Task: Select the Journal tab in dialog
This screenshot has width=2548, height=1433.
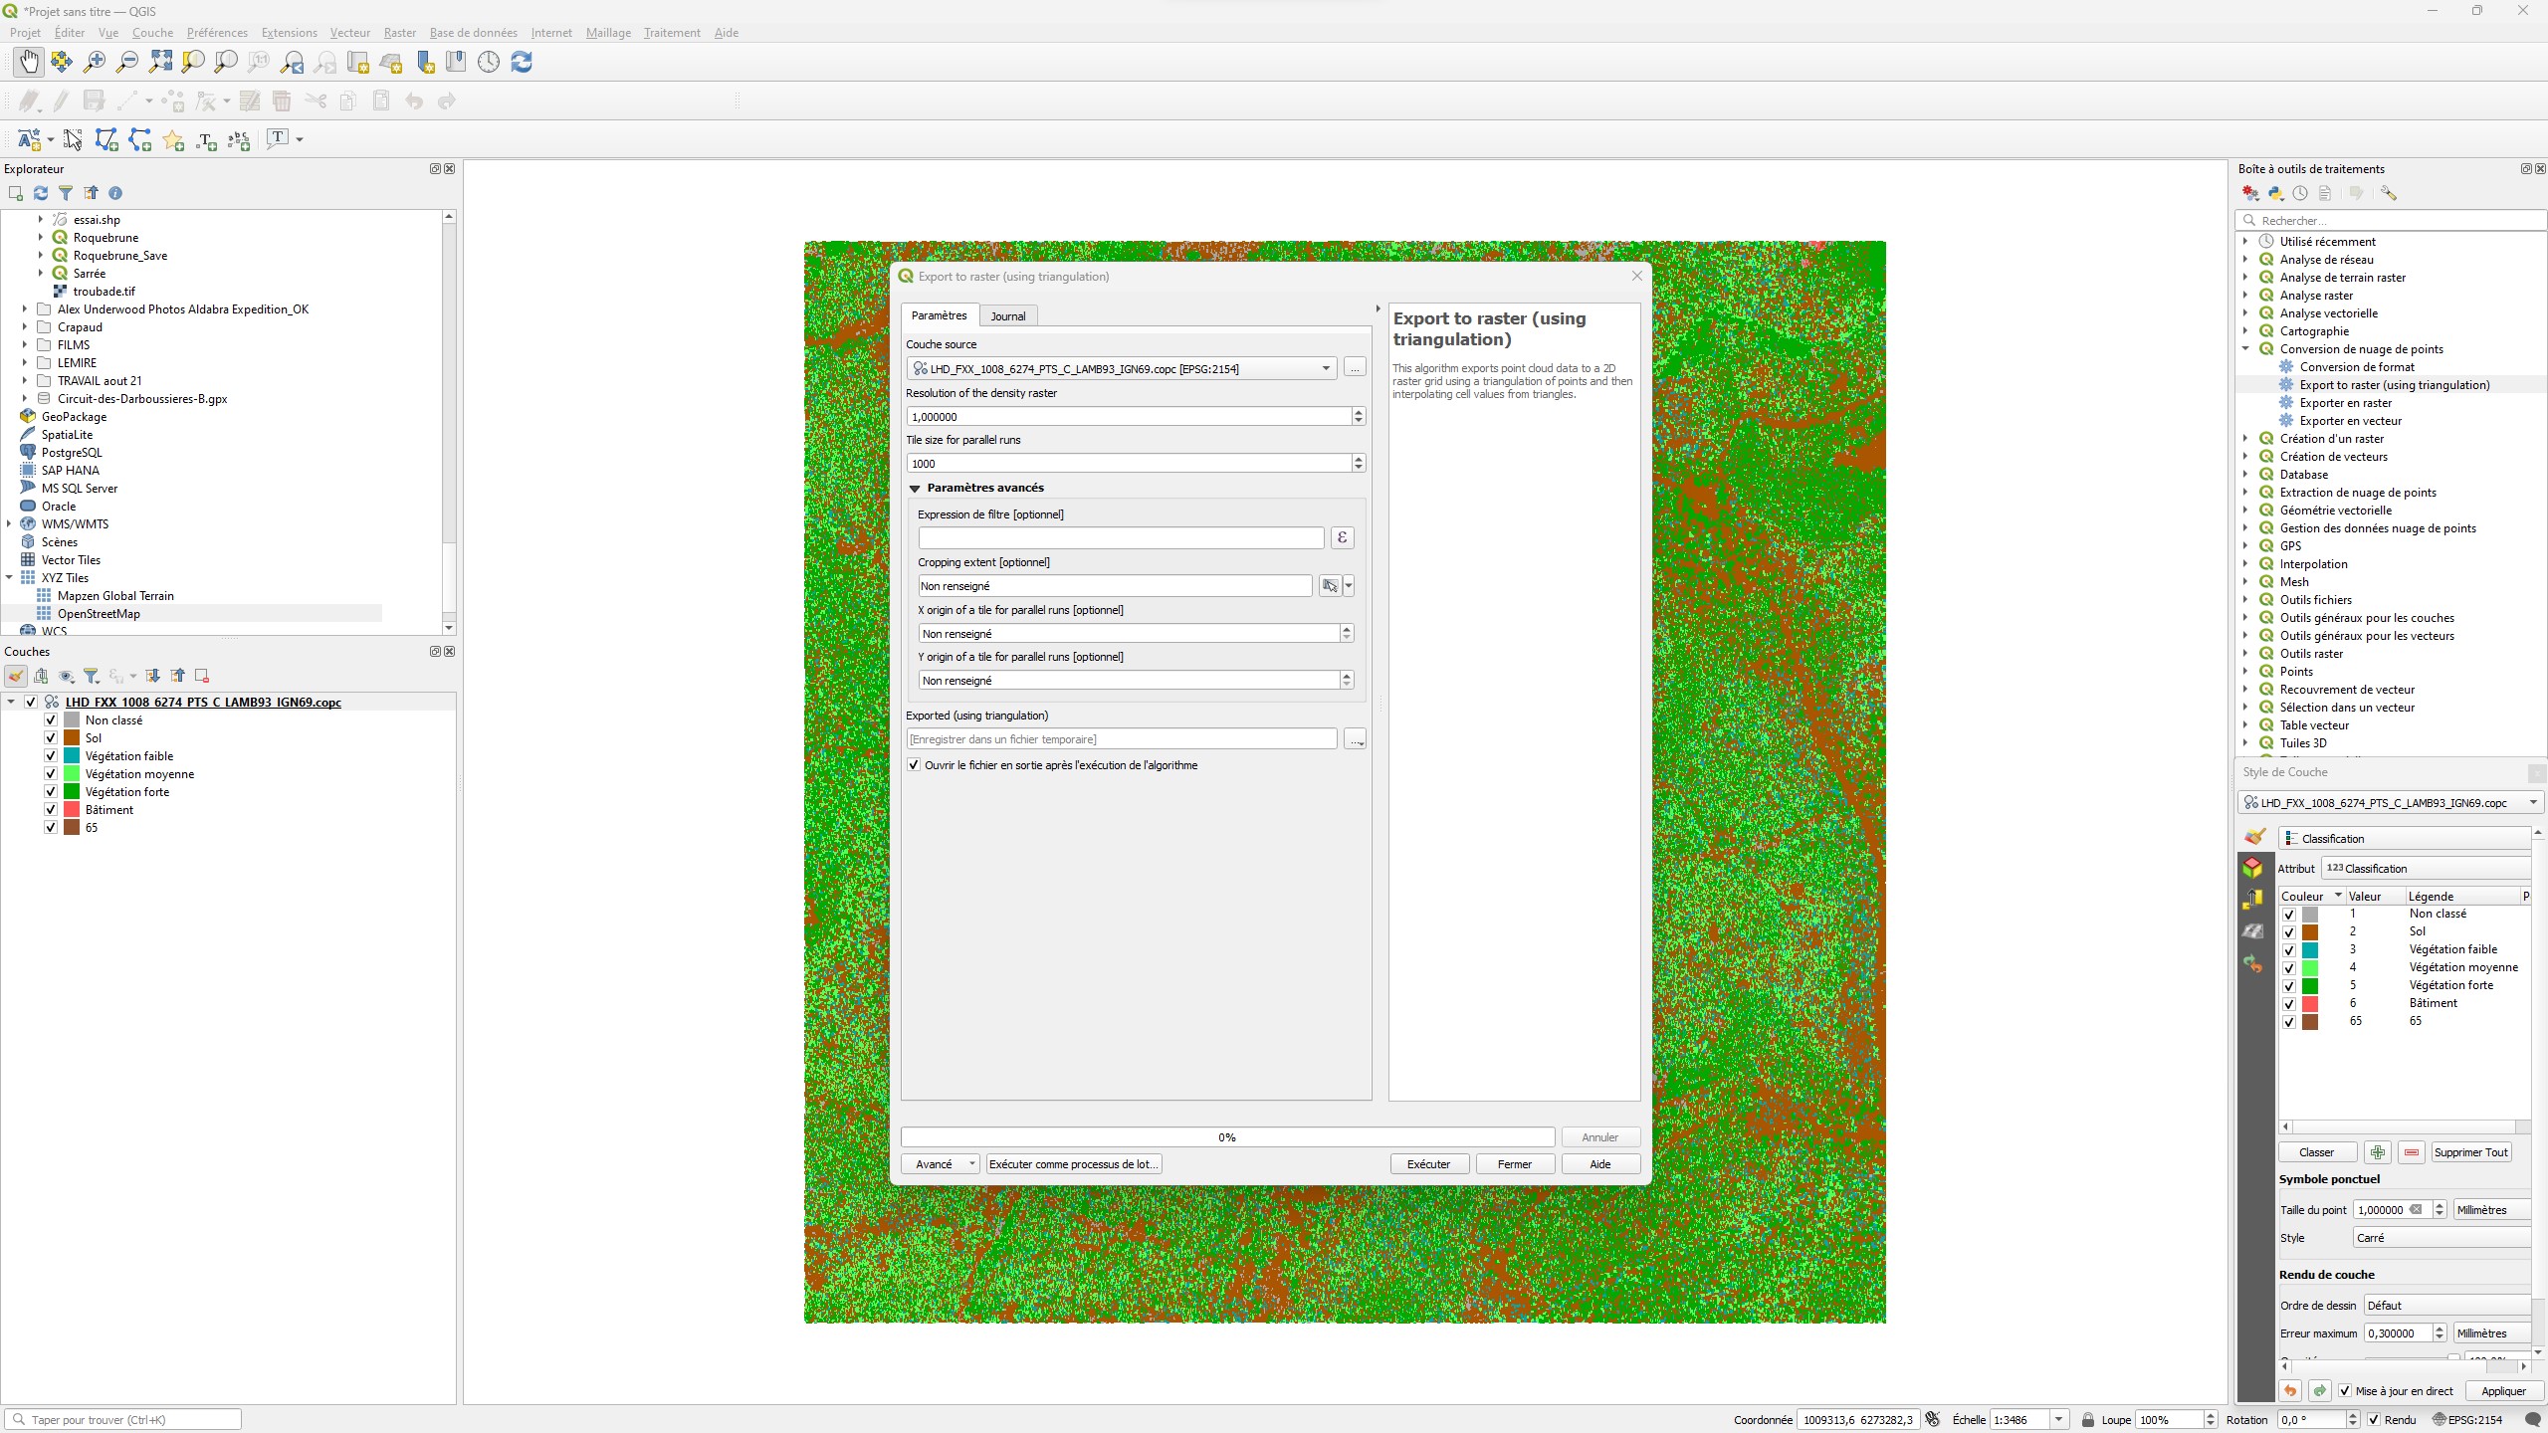Action: click(1006, 314)
